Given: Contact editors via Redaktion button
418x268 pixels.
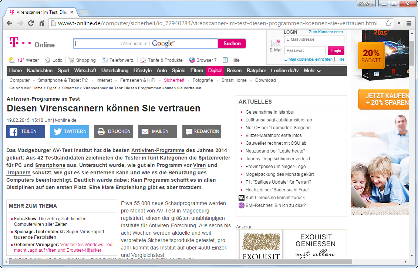Looking at the screenshot, I should click(x=202, y=131).
